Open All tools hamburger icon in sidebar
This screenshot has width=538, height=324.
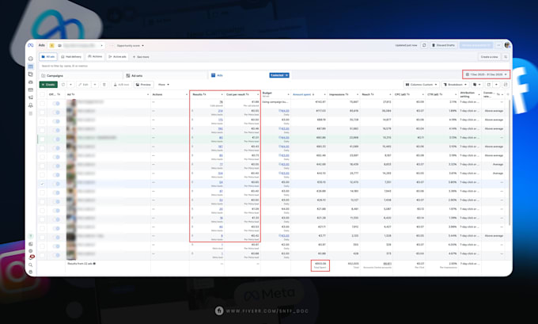point(31,113)
